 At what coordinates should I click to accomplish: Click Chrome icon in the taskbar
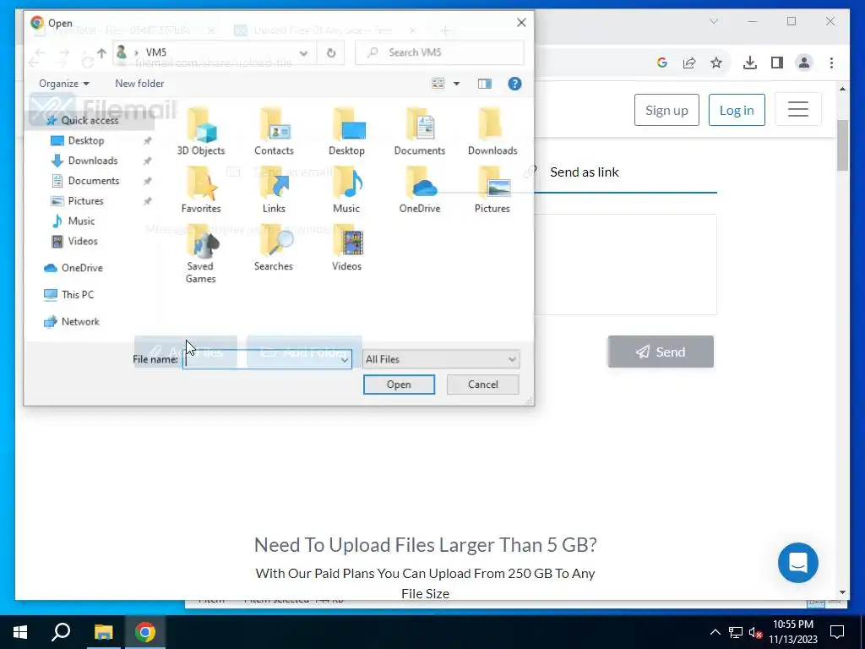coord(145,632)
